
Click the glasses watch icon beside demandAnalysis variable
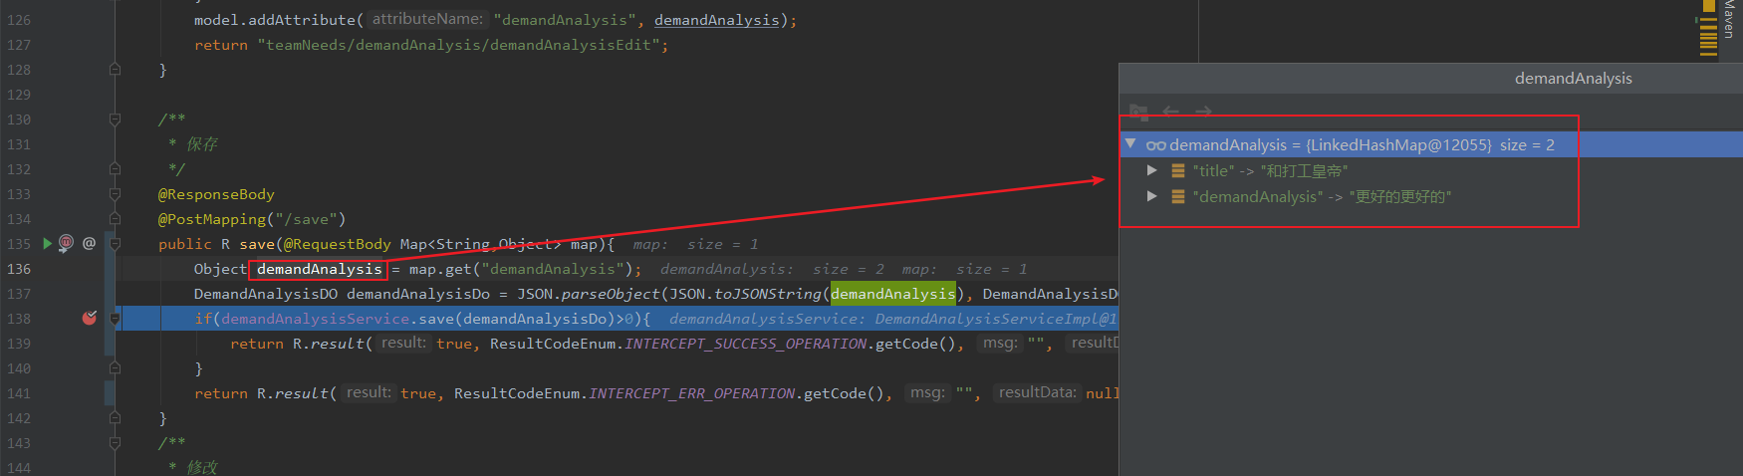click(1155, 145)
